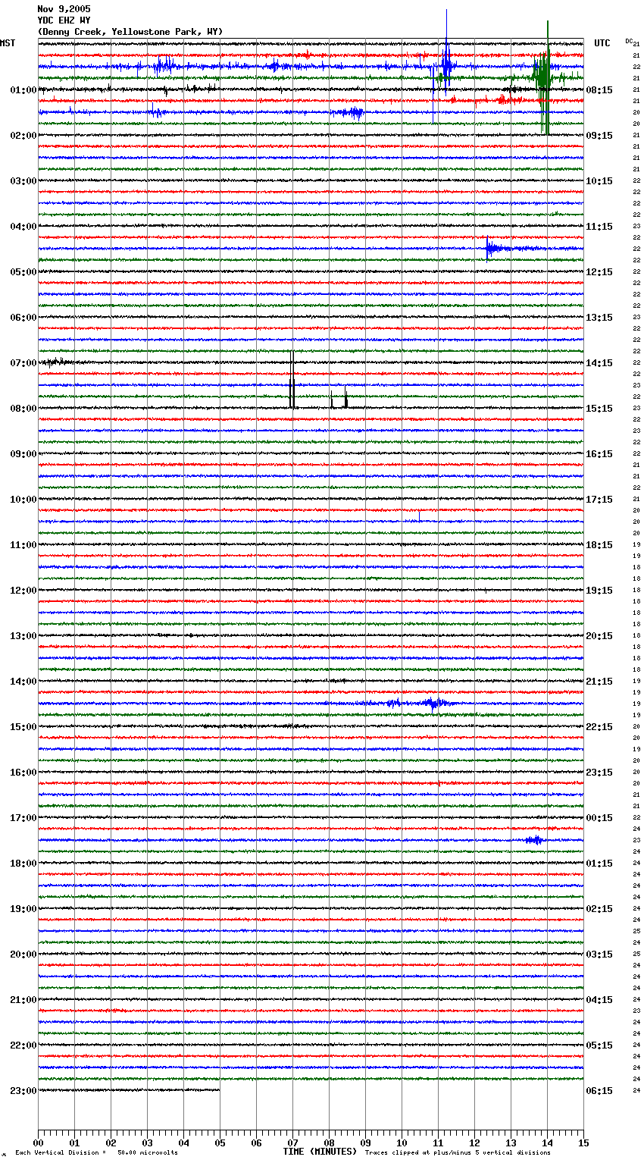Click the "TIME (MINUTES)" axis title
The height and width of the screenshot is (1163, 644).
[x=320, y=1152]
